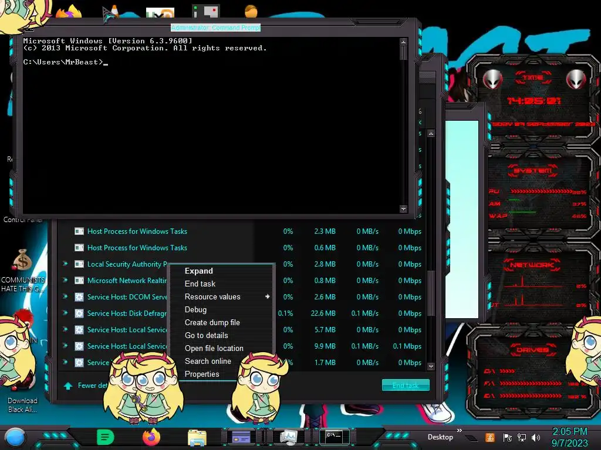Switch to Task Manager taskbar button
Viewport: 601px width, 450px height.
pos(288,437)
